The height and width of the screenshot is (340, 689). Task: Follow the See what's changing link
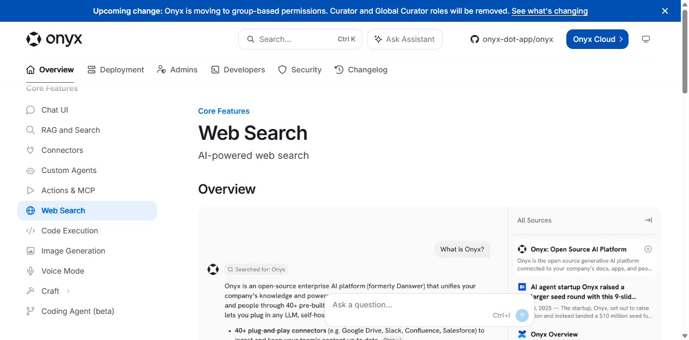click(549, 11)
